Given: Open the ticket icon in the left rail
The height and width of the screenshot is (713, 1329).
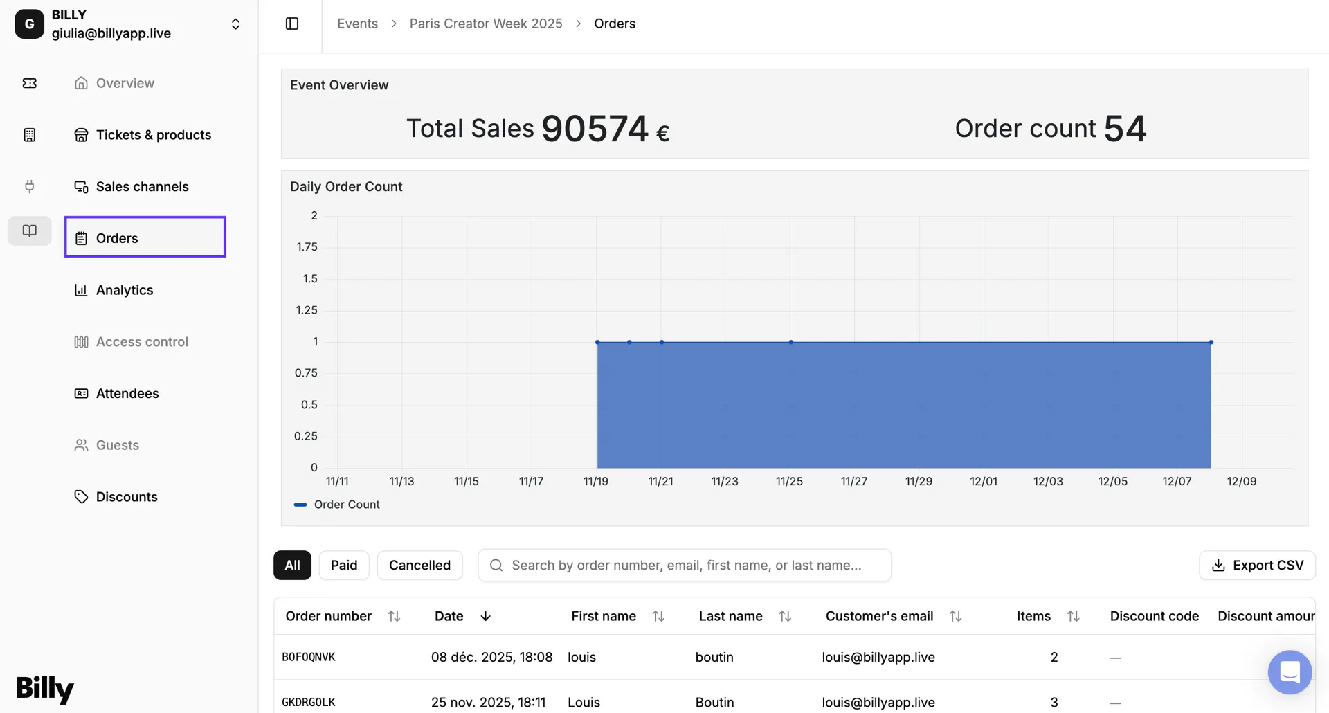Looking at the screenshot, I should [x=29, y=83].
